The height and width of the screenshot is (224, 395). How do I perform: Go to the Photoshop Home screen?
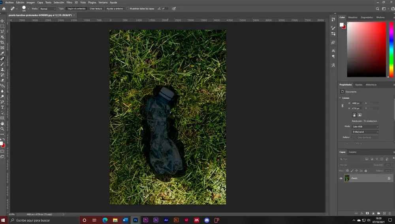4,9
